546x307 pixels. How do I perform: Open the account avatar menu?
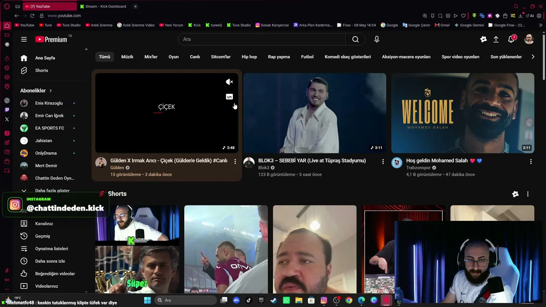click(x=529, y=39)
